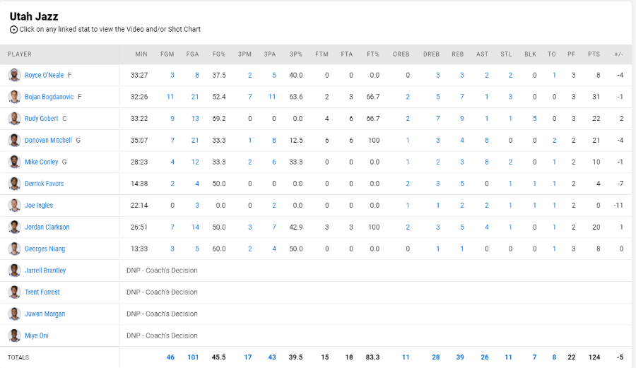View team total 26 assists
636x368 pixels.
[485, 357]
